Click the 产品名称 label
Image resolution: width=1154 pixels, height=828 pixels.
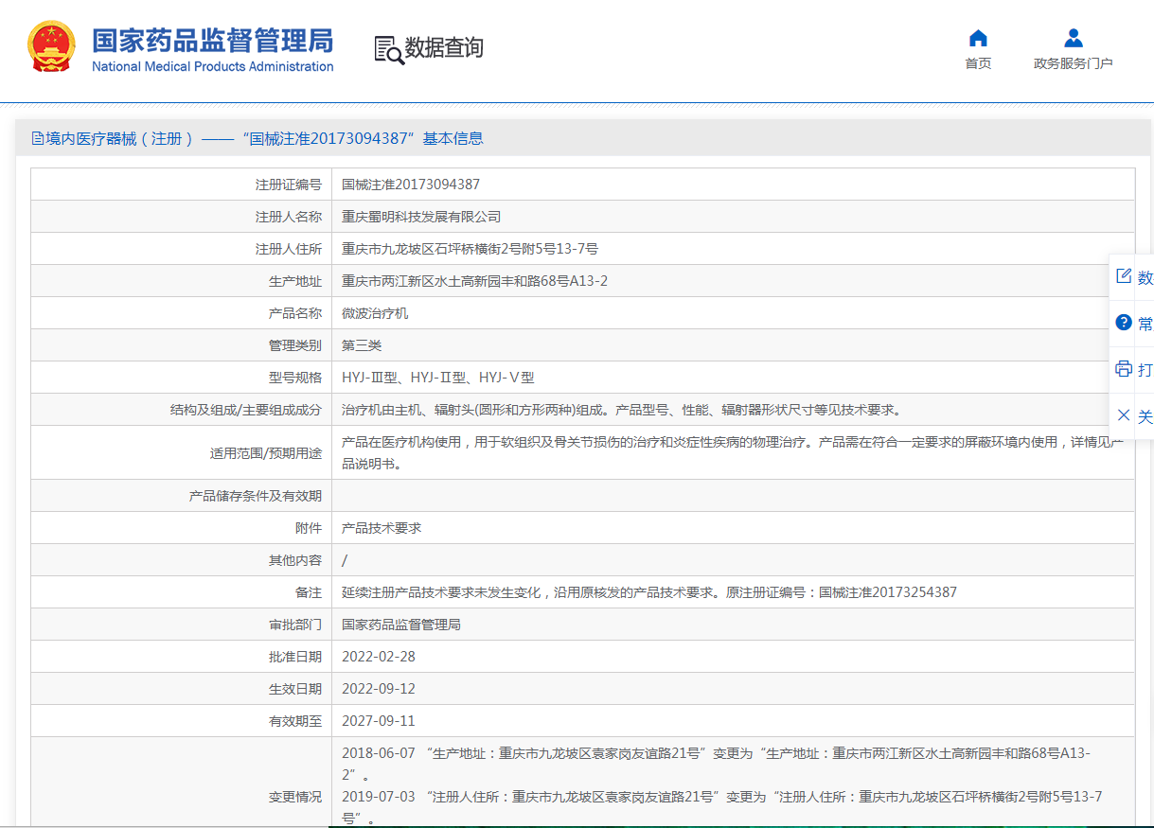click(295, 313)
